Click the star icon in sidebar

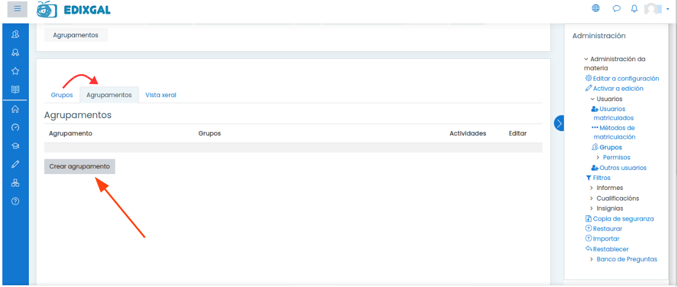[15, 71]
